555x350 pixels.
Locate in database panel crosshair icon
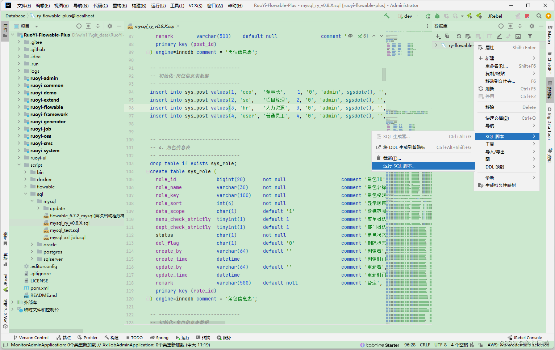(x=501, y=26)
